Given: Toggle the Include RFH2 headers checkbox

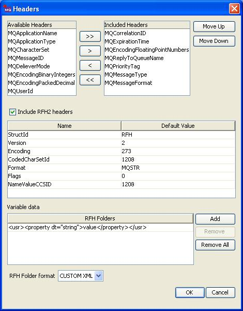Looking at the screenshot, I should click(x=12, y=112).
